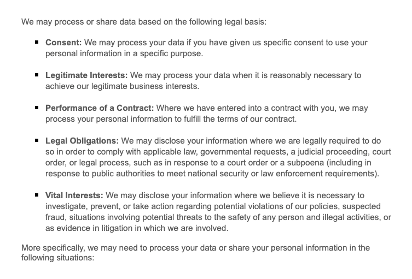The height and width of the screenshot is (279, 412).
Task: Click the bullet marker beside Legal Obligations
Action: 36,140
